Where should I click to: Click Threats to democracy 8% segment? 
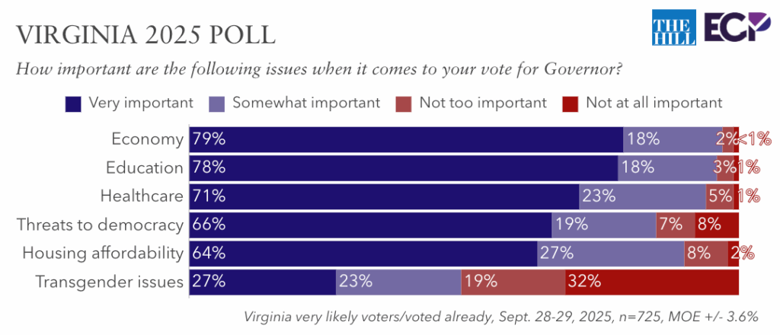[x=717, y=225]
